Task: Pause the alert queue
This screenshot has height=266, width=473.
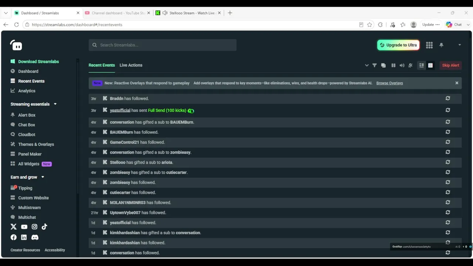Action: coord(393,65)
